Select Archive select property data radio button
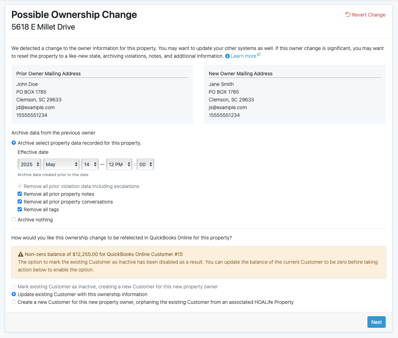The image size is (398, 338). tap(14, 143)
